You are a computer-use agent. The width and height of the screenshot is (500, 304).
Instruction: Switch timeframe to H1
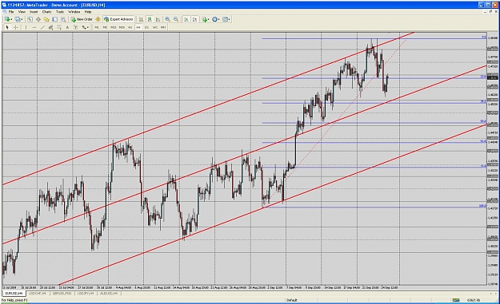[130, 27]
